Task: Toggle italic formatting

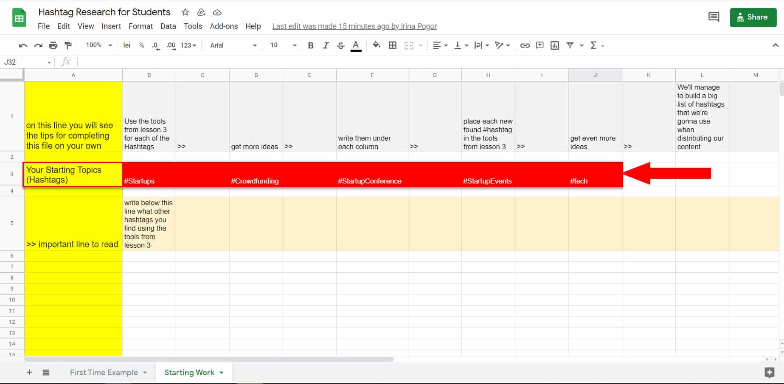Action: (x=326, y=45)
